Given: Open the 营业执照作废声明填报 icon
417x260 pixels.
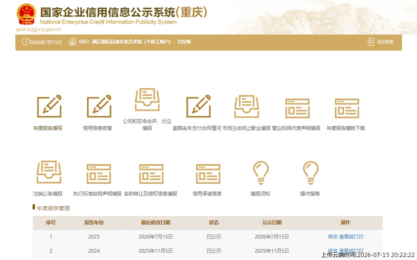Looking at the screenshot, I should (297, 108).
